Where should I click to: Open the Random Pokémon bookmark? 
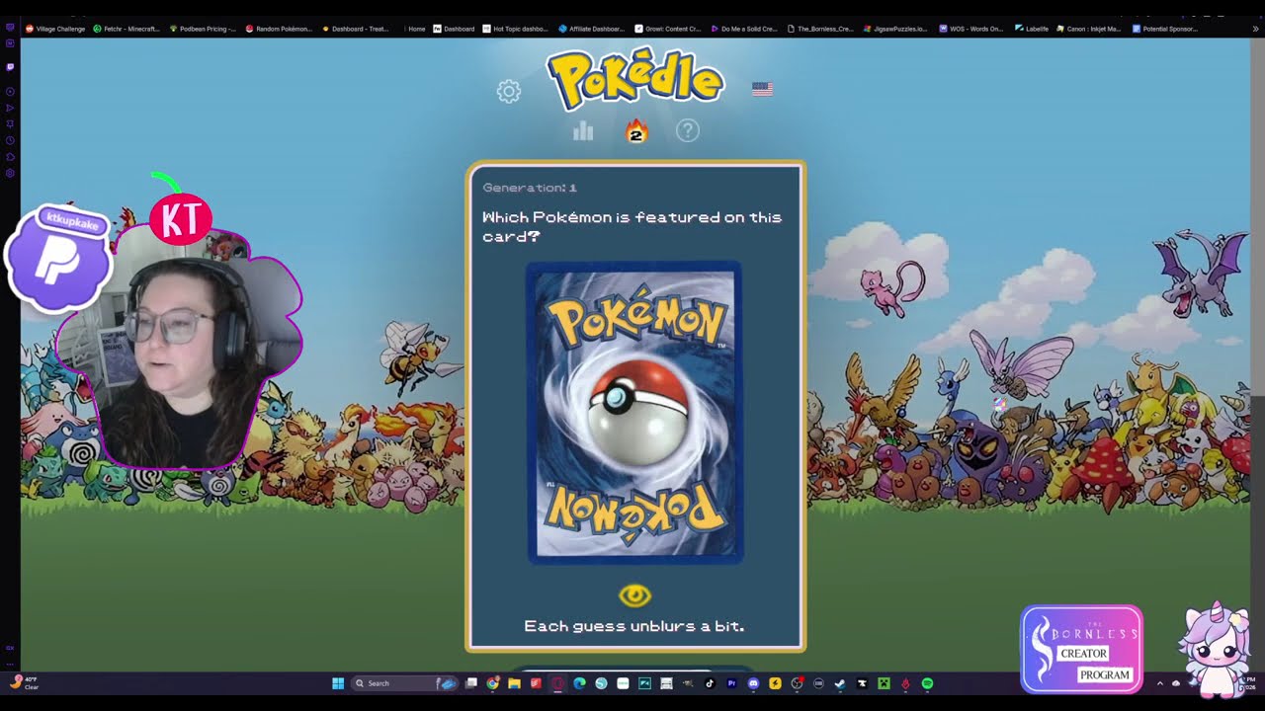click(279, 29)
